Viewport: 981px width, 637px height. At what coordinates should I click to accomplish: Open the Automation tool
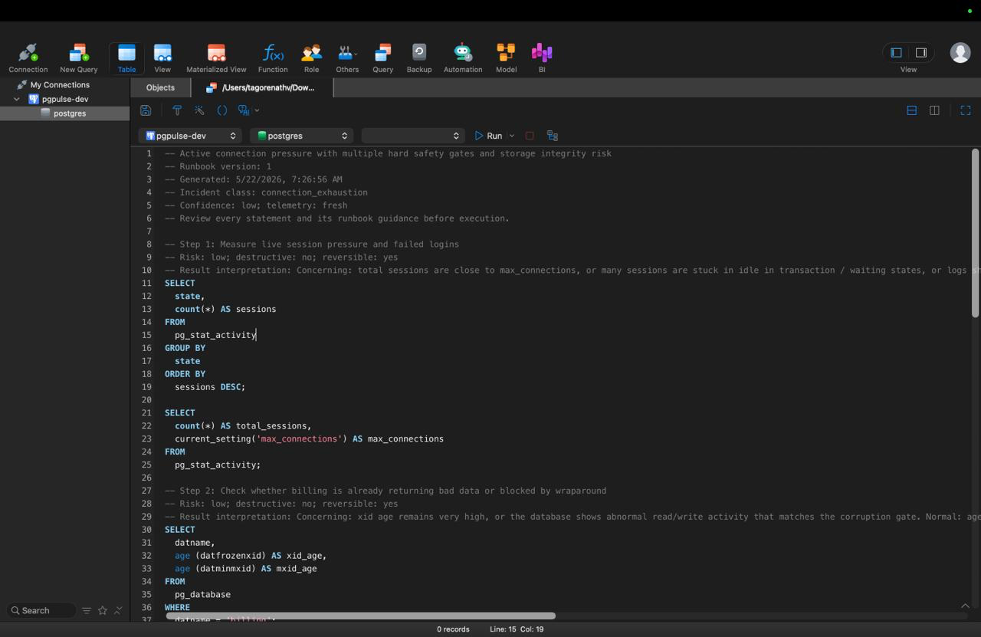click(x=463, y=58)
